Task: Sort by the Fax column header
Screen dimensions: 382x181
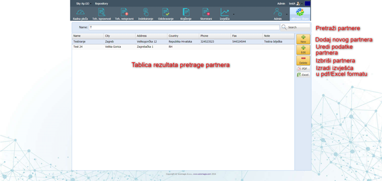Action: tap(247, 36)
